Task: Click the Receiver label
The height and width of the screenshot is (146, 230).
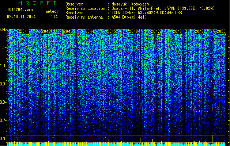Action: [x=74, y=13]
